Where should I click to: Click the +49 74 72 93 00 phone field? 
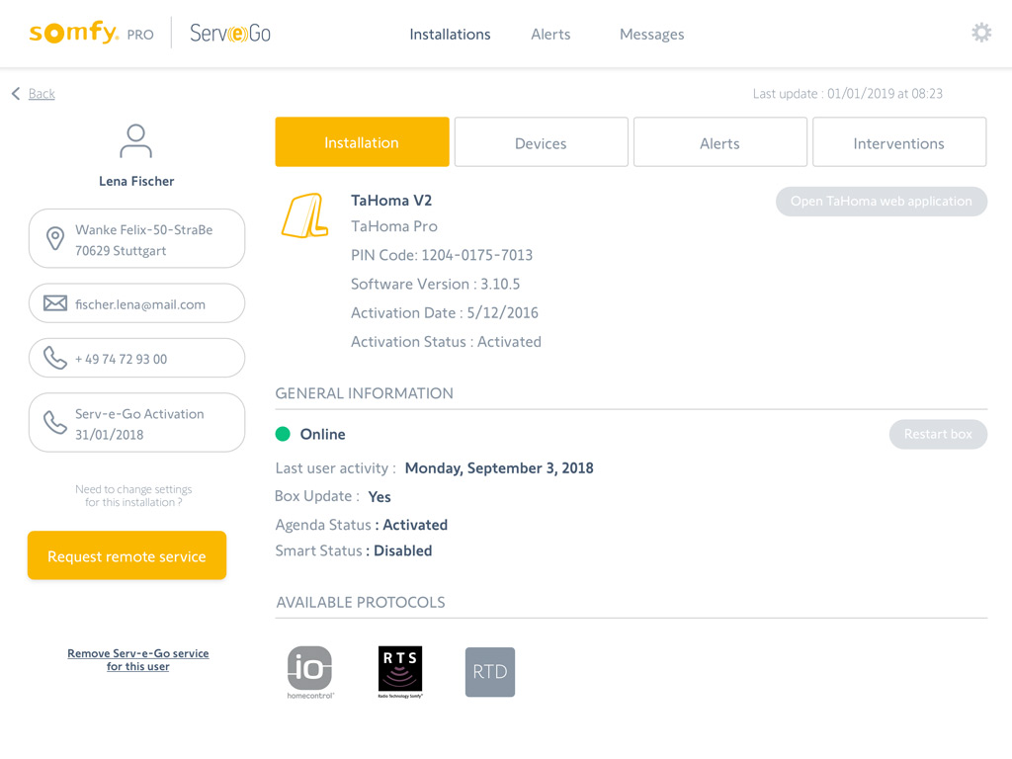[x=136, y=358]
